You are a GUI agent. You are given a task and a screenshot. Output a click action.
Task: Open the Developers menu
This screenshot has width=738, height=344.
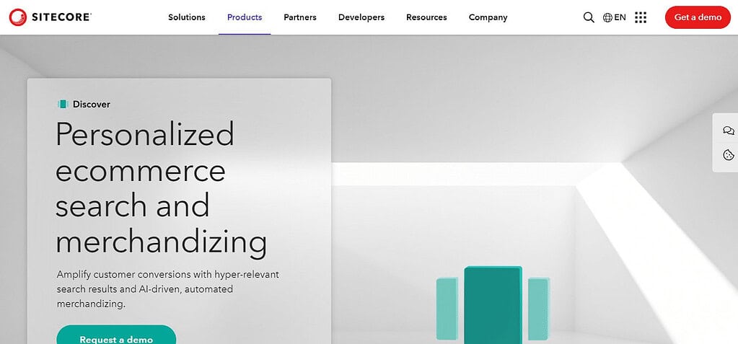(x=361, y=17)
